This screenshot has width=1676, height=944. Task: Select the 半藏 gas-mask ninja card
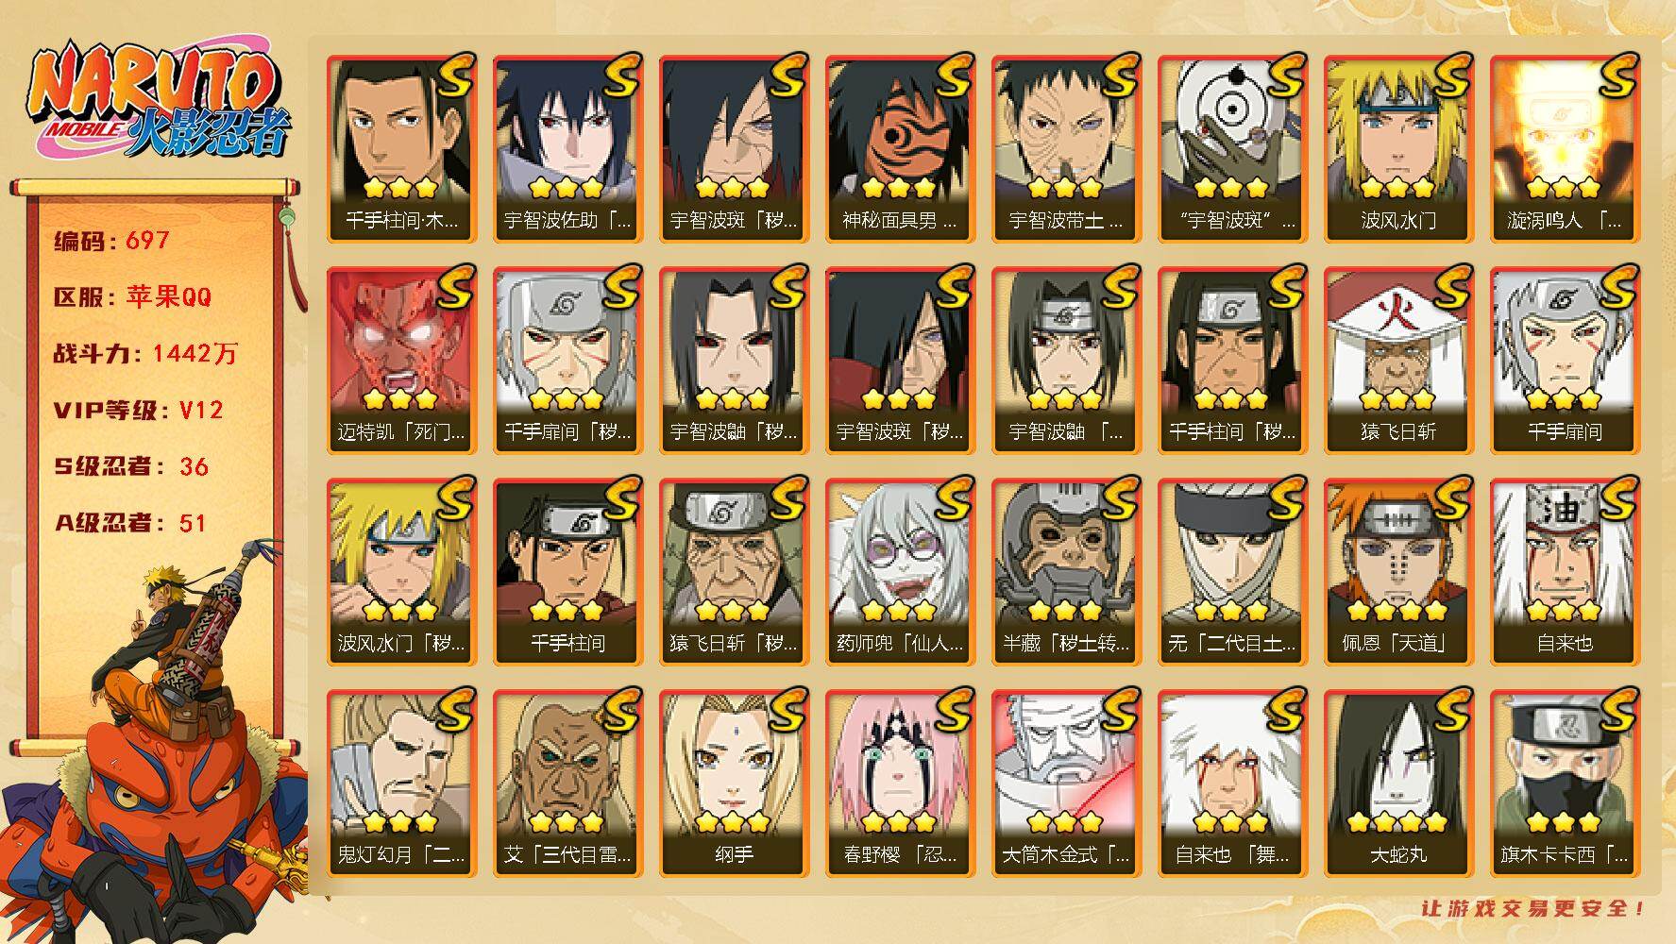1066,572
